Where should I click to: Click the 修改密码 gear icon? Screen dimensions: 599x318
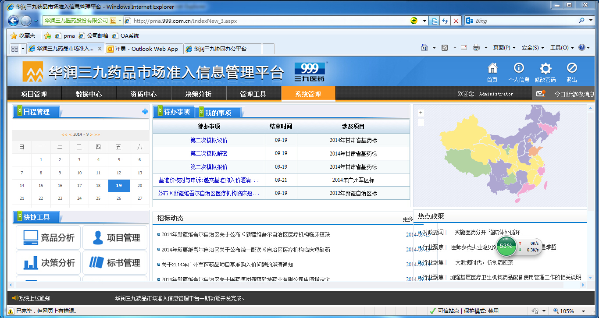[545, 69]
